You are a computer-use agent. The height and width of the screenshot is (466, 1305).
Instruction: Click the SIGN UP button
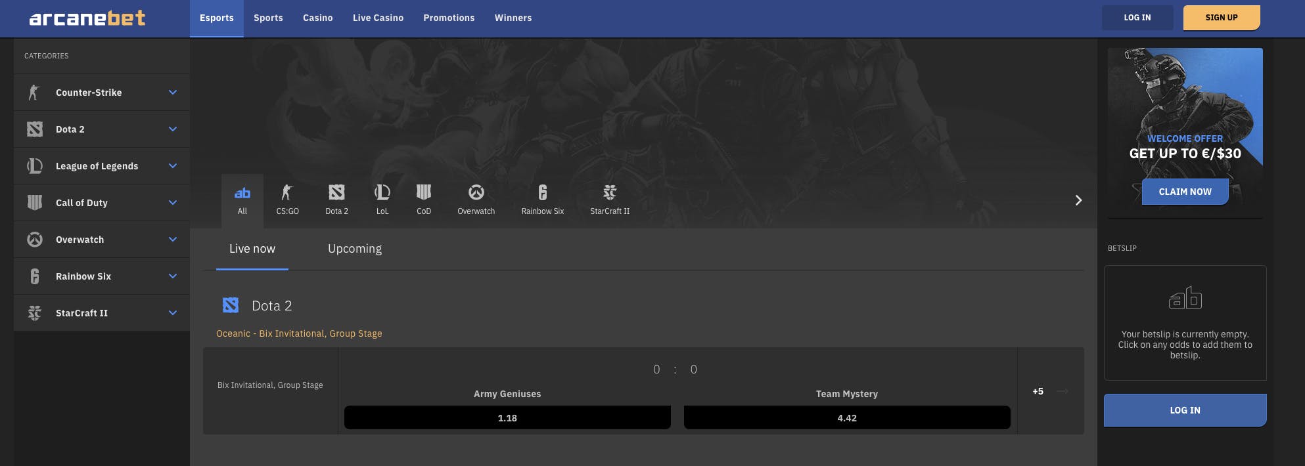(1222, 18)
